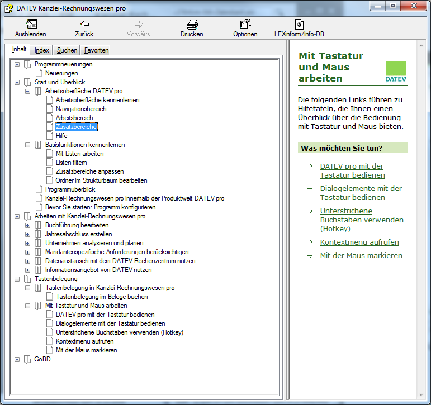Collapse Arbeitsoberfläche DATEV pro branch

pos(28,91)
